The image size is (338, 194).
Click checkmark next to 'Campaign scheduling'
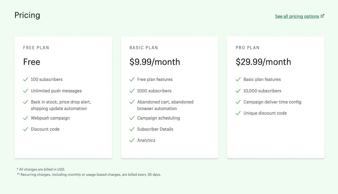[132, 118]
